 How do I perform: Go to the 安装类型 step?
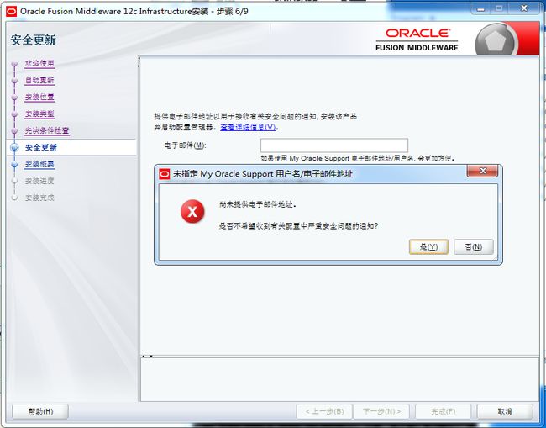[x=39, y=114]
